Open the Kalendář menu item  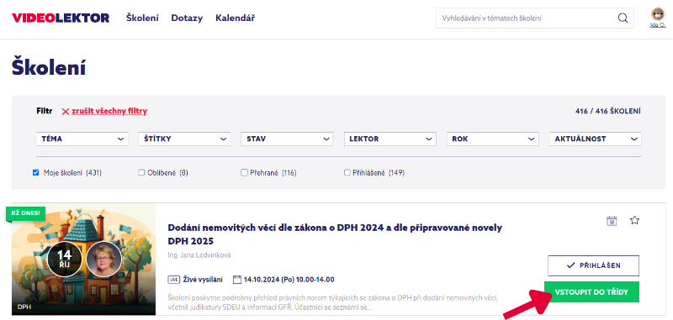pyautogui.click(x=236, y=18)
